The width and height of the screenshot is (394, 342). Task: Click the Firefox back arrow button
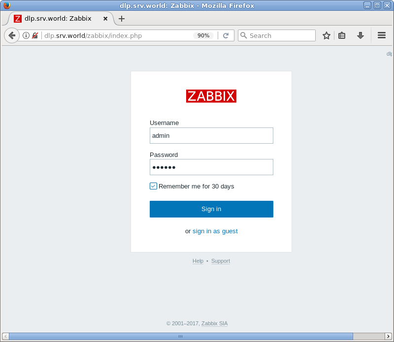(12, 35)
